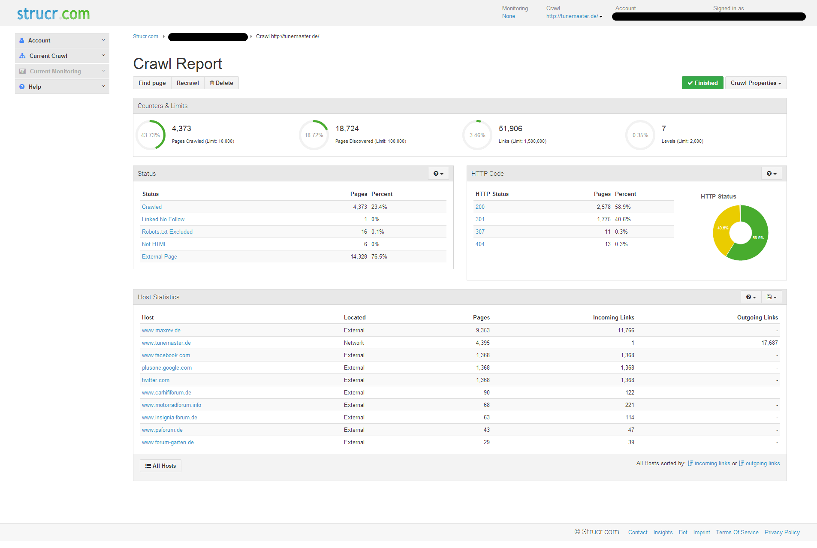The height and width of the screenshot is (548, 817).
Task: Open host twitter.com
Action: [156, 380]
